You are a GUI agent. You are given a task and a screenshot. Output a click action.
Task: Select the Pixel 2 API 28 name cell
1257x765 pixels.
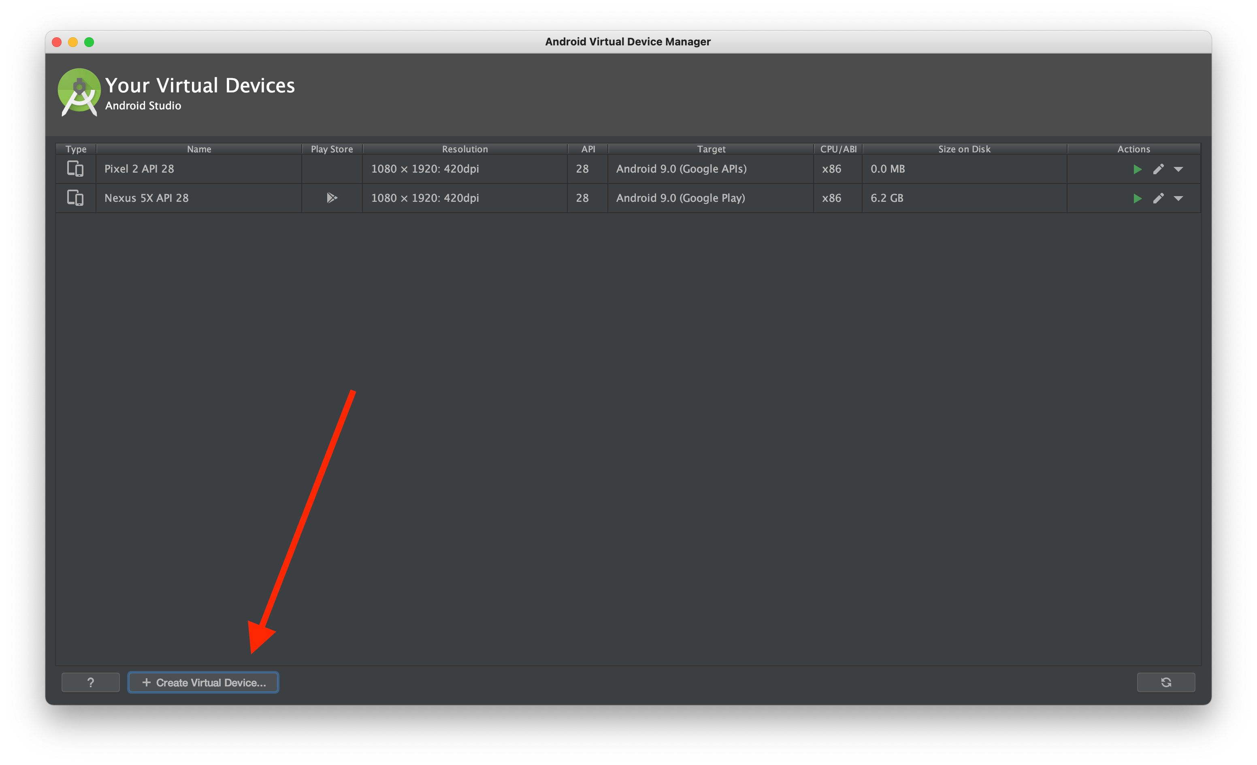[x=199, y=169]
